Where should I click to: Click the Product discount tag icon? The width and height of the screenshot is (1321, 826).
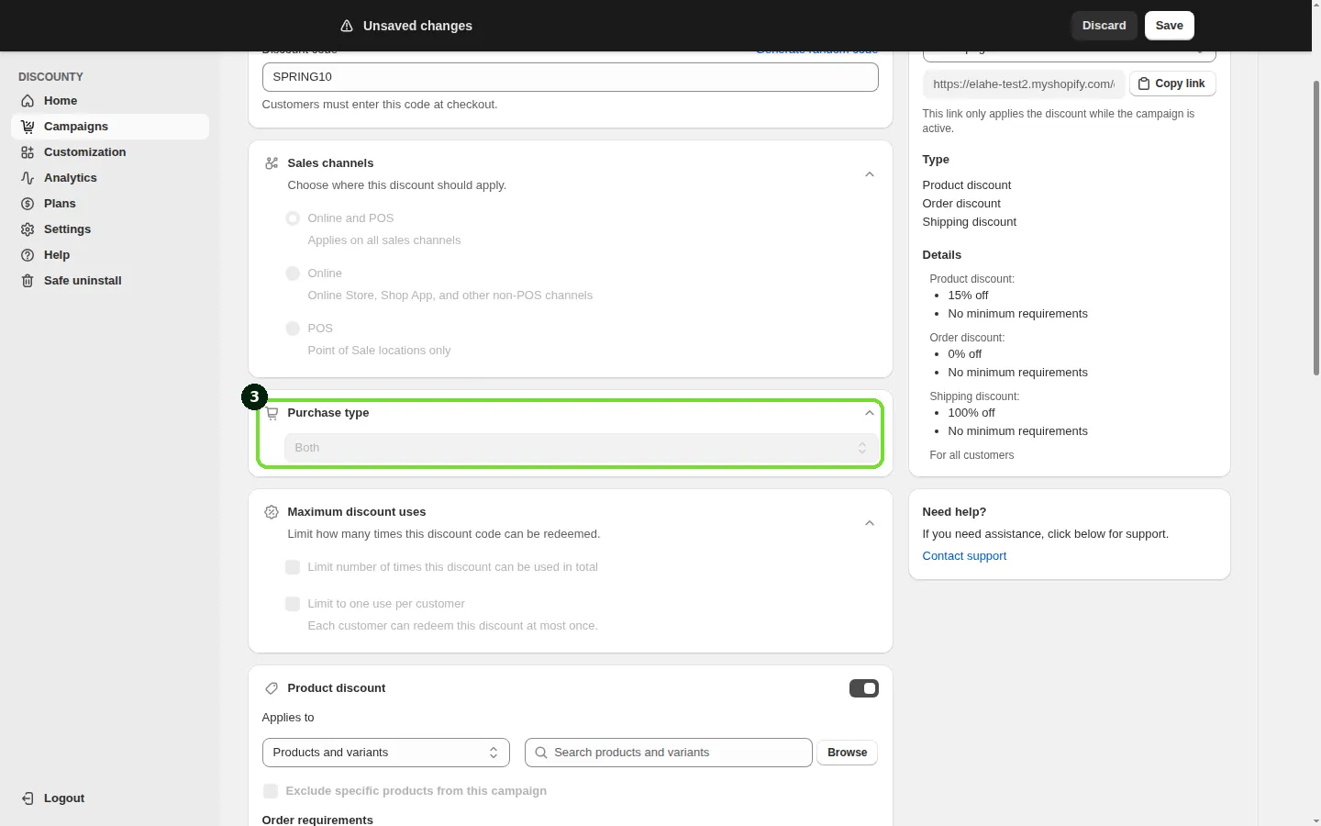[x=272, y=688]
